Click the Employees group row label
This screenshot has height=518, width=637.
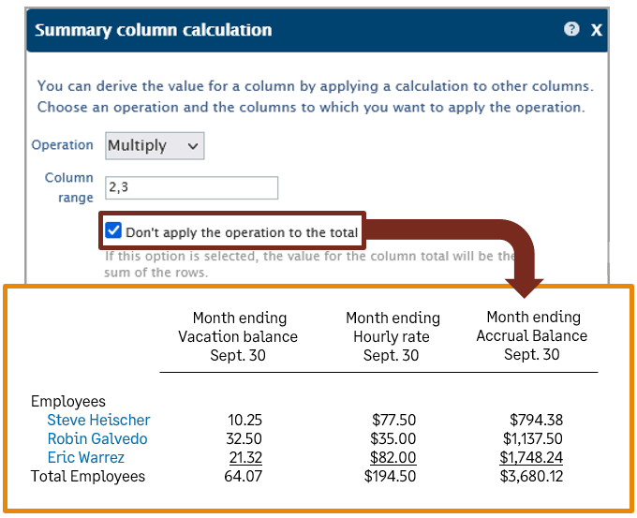click(68, 402)
